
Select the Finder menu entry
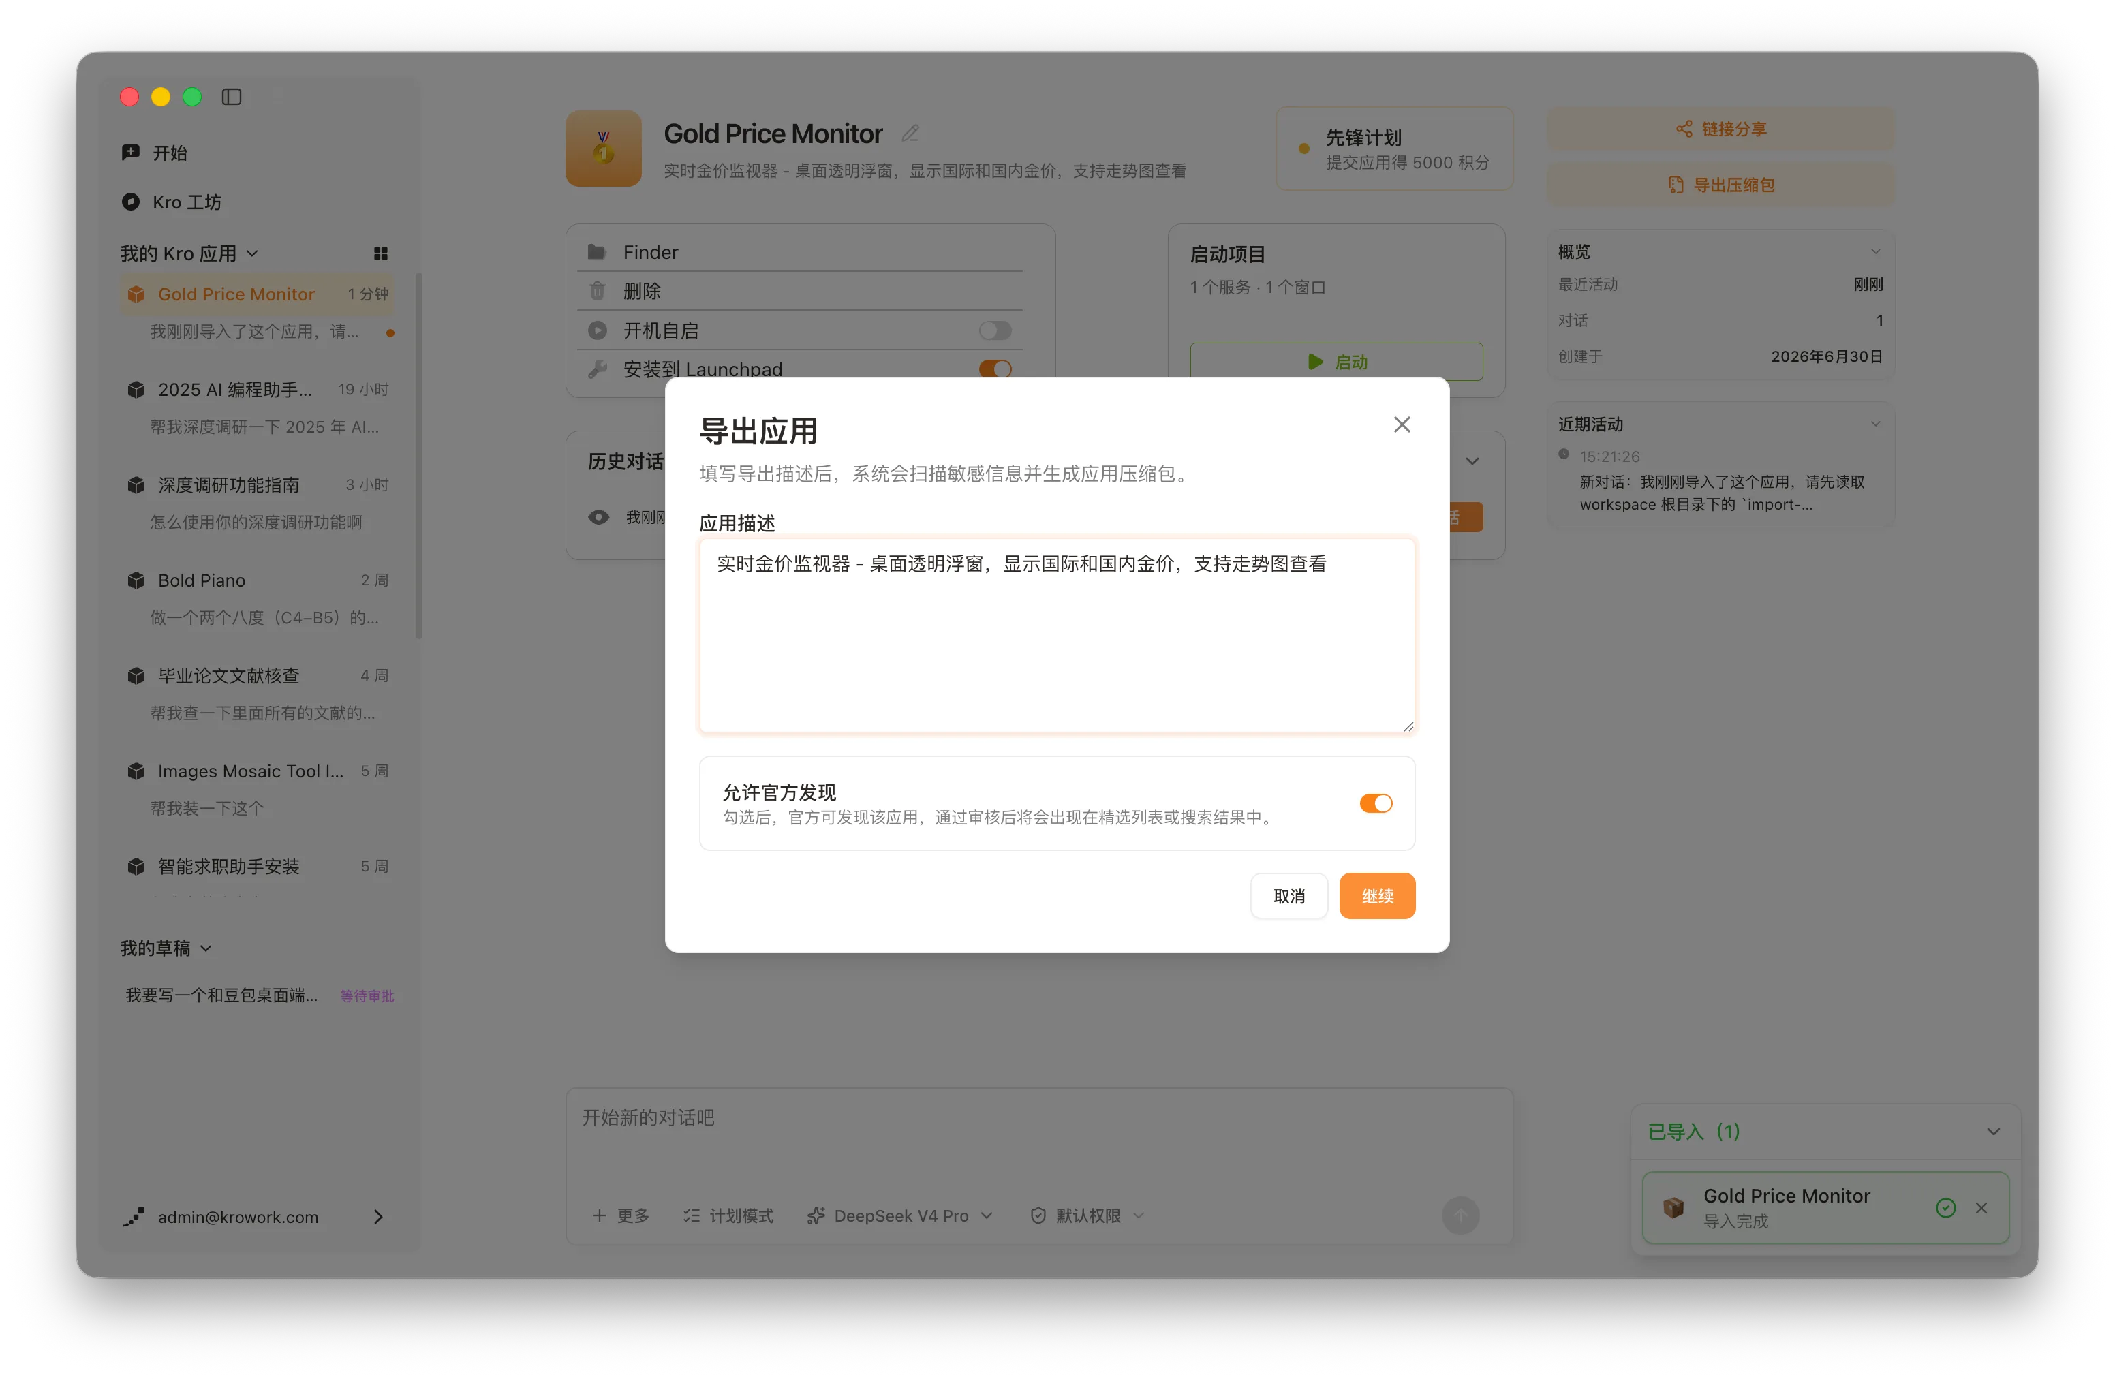click(x=800, y=252)
